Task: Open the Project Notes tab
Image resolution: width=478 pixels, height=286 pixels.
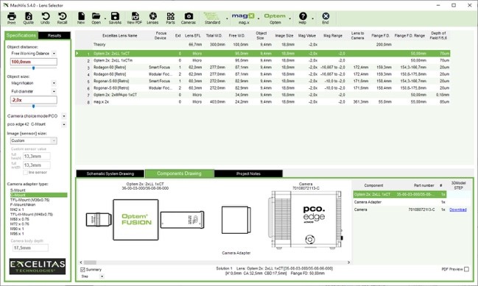Action: [x=248, y=174]
